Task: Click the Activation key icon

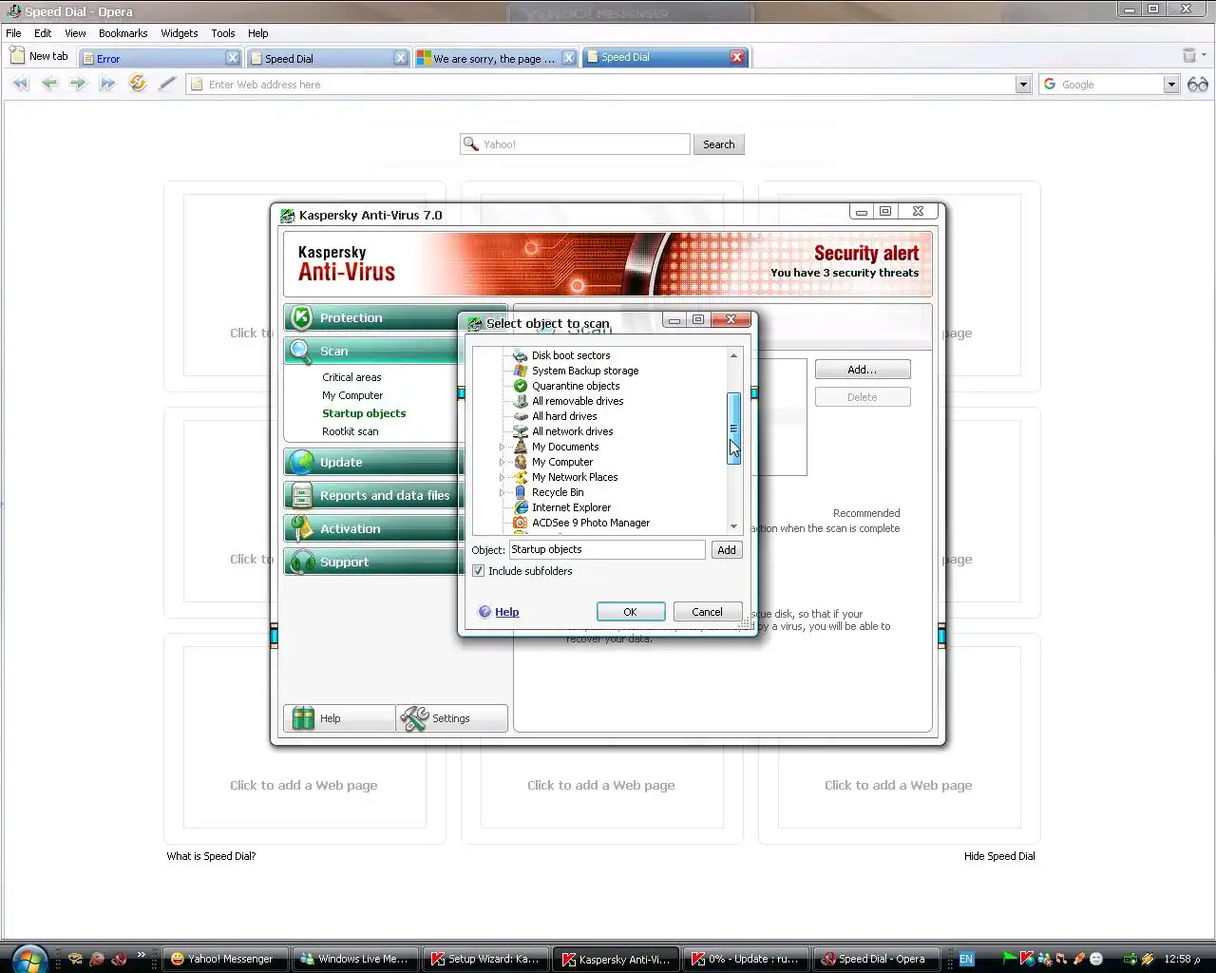Action: [301, 528]
